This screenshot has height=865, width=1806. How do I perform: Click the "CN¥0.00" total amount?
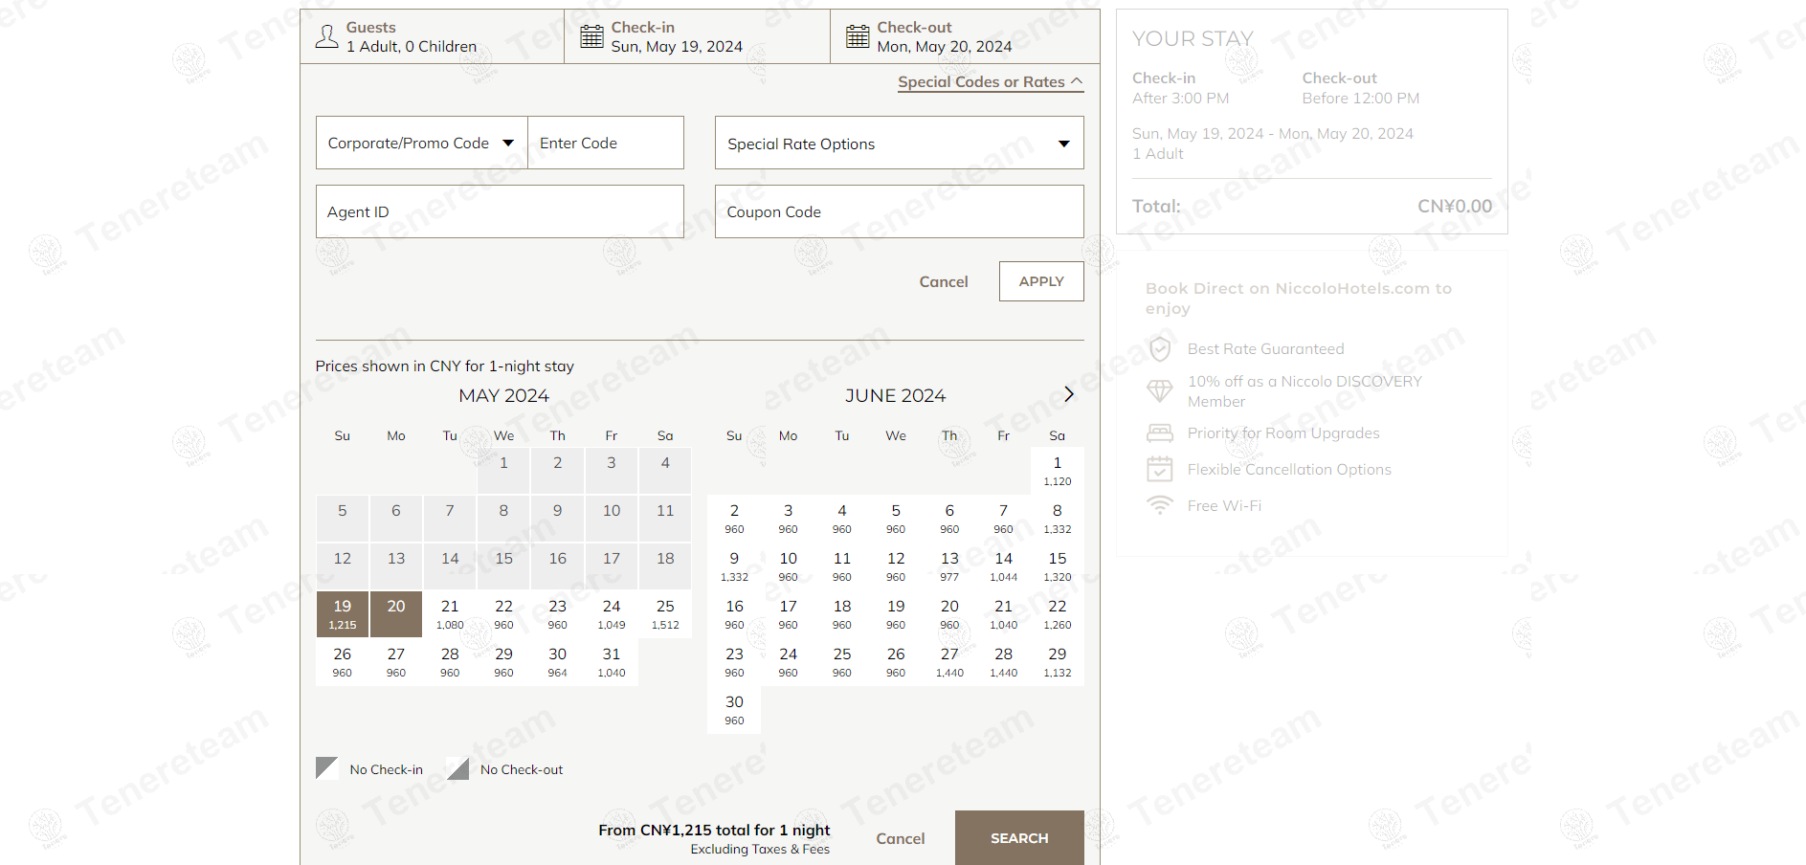point(1455,206)
